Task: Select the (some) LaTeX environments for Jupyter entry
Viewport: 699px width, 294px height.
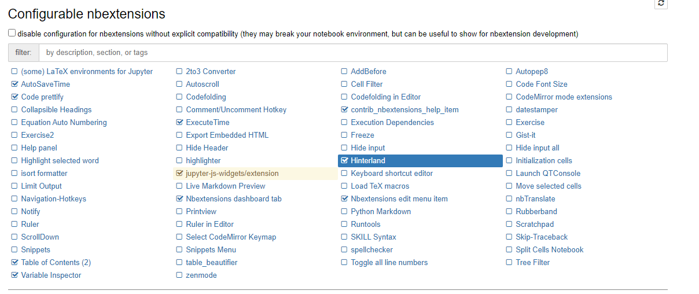Action: click(87, 71)
